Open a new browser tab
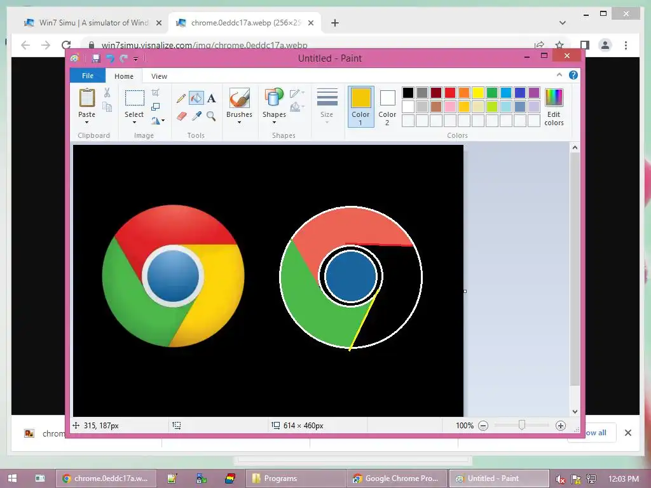This screenshot has height=488, width=651. pos(335,23)
